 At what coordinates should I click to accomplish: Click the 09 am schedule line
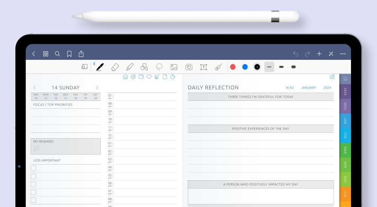coord(142,113)
